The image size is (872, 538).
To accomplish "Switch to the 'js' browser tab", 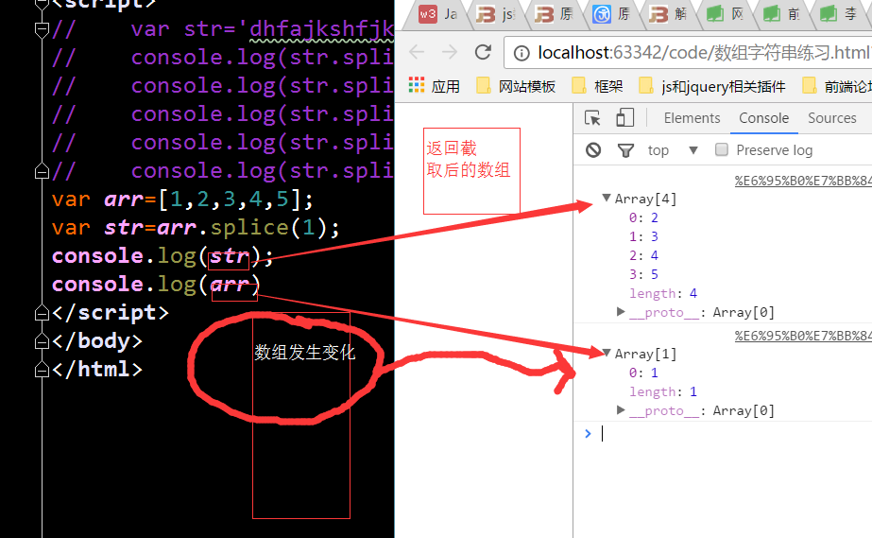I will (495, 14).
